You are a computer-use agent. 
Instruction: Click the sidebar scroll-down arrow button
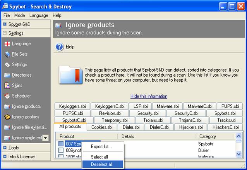click(46, 138)
